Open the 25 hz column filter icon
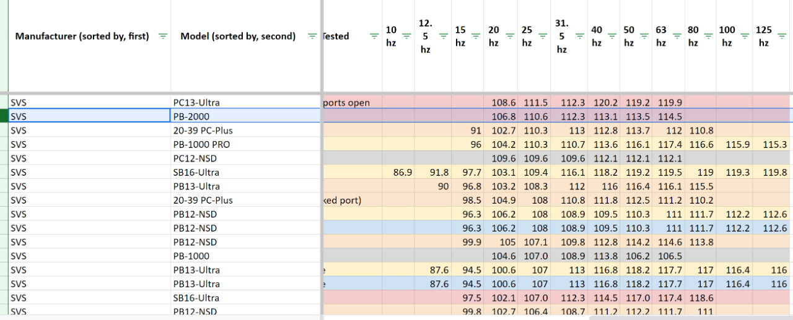793x320 pixels. [x=543, y=36]
